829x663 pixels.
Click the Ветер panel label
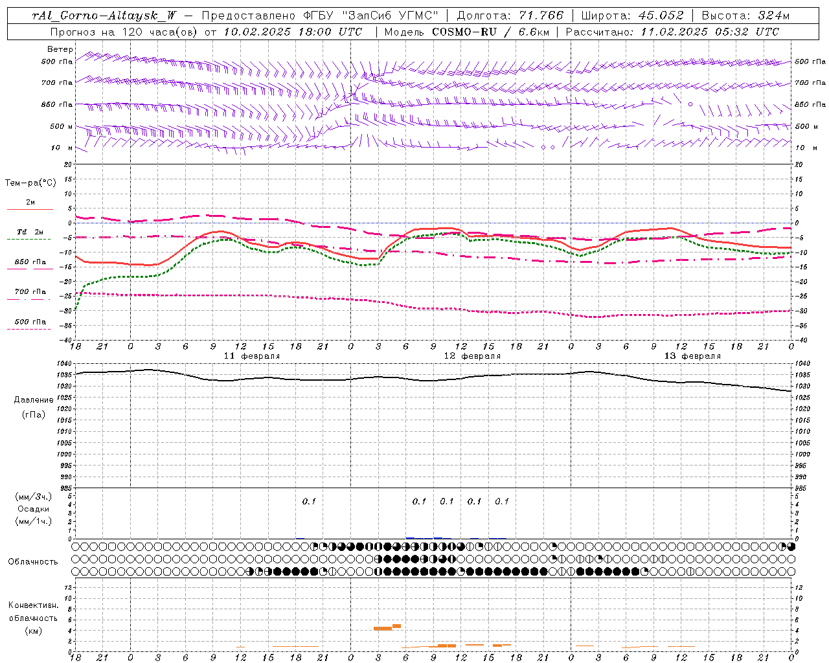60,49
